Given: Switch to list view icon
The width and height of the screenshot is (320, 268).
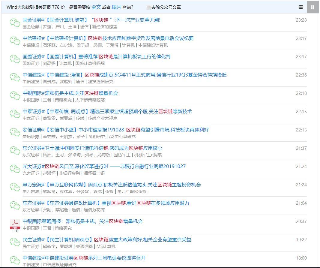Looking at the screenshot, I should 301,7.
